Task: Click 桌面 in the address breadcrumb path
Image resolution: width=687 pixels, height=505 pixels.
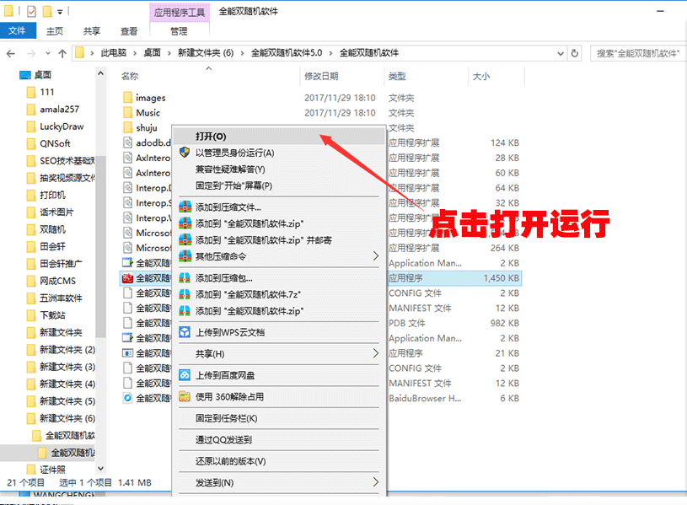Action: pos(152,52)
